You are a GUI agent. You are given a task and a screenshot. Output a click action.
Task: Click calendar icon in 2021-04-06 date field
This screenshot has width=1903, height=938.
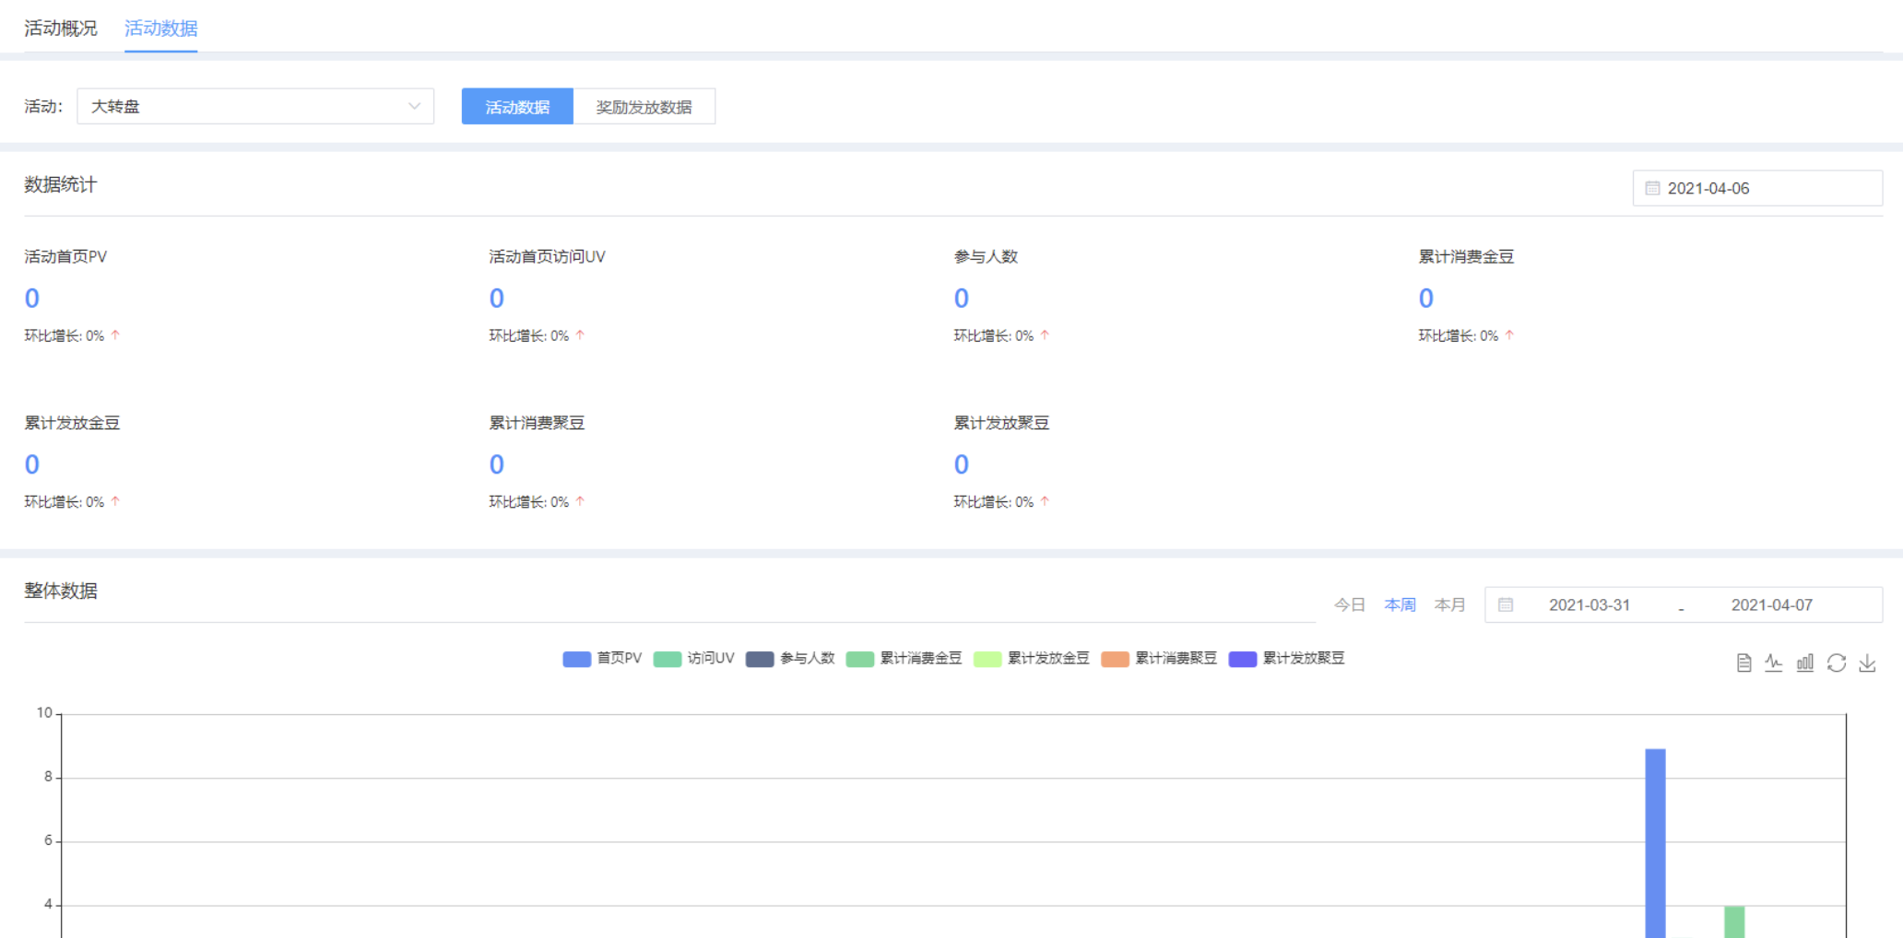pos(1652,188)
